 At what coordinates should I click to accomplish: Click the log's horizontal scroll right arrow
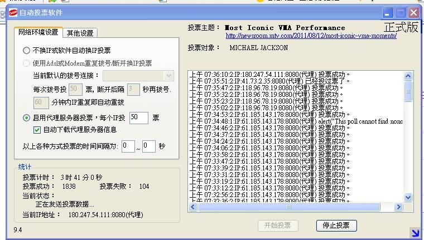tap(398, 207)
